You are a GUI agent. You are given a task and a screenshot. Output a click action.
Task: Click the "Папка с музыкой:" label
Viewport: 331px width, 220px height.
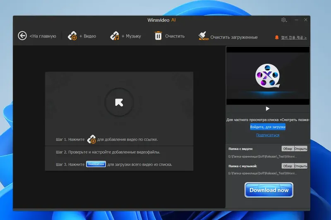click(243, 166)
